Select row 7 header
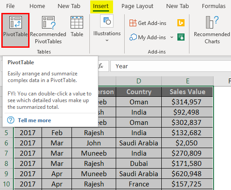Screen dimensions: 231x190 point(6,153)
